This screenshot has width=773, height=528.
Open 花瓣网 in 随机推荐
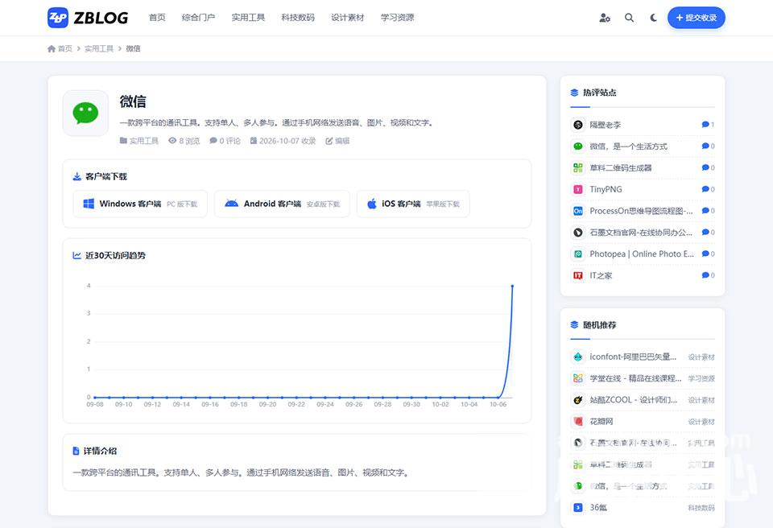pos(601,422)
